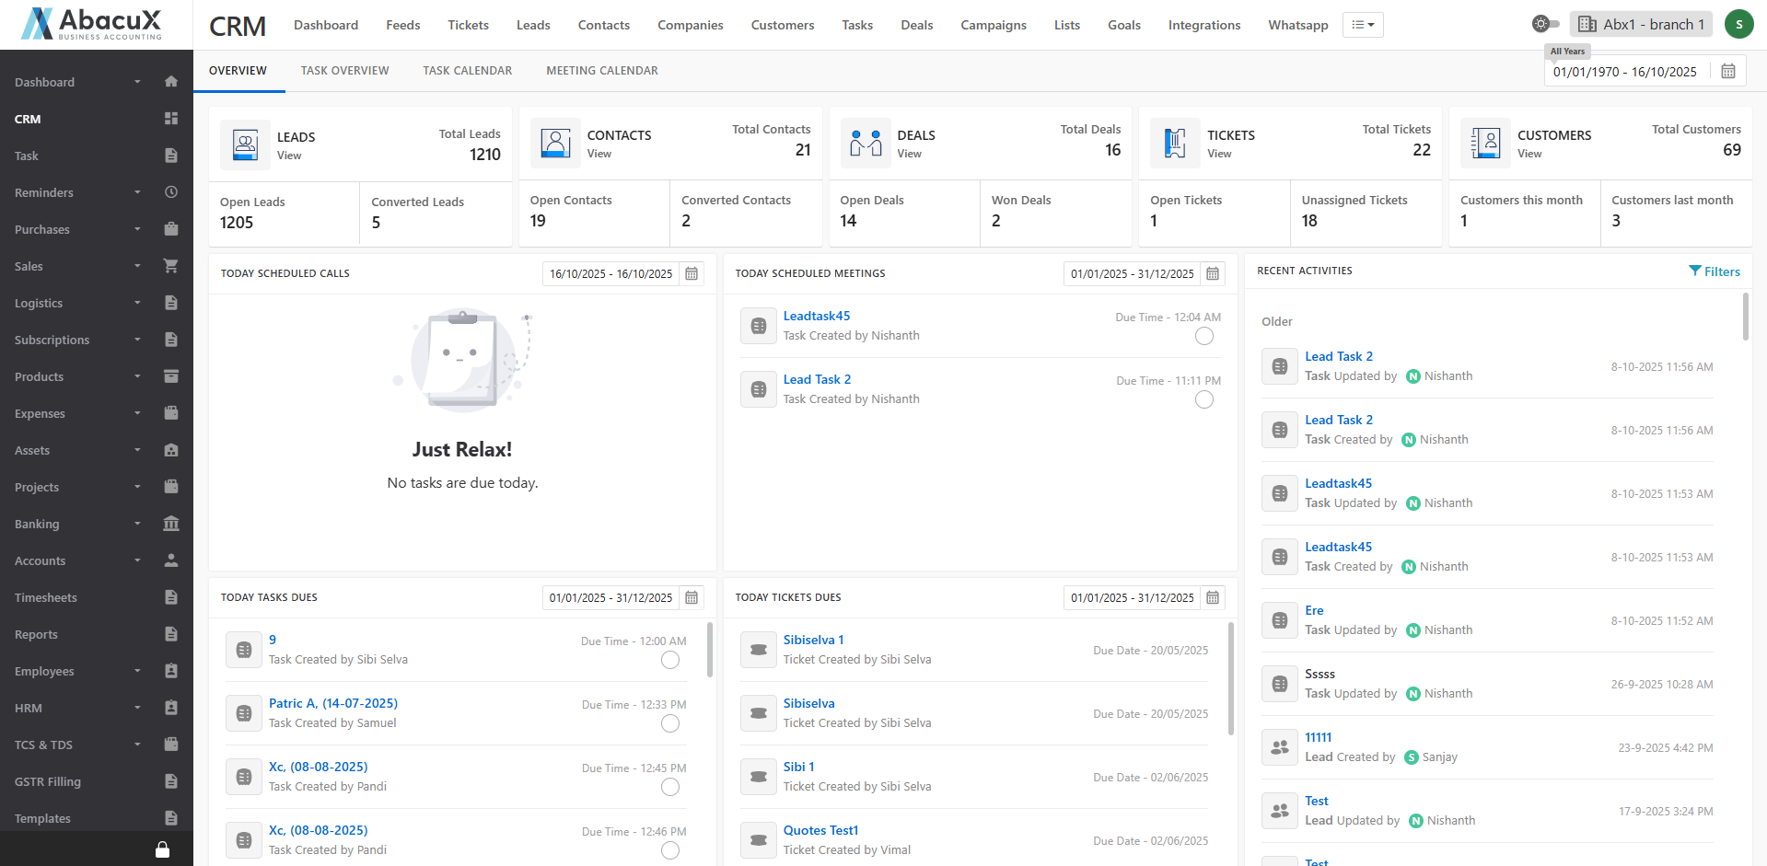Screen dimensions: 1767x866
Task: Open calendar icon for Today Scheduled Calls
Action: point(692,274)
